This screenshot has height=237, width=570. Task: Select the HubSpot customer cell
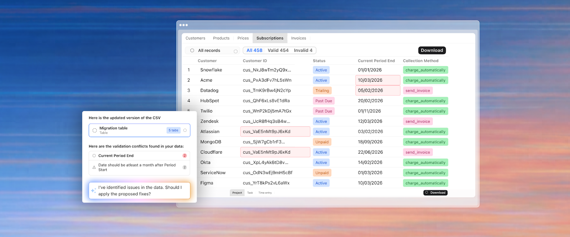(x=209, y=101)
